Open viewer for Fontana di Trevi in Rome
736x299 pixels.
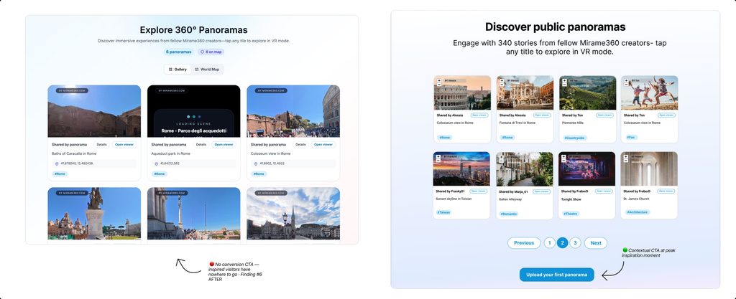(542, 115)
